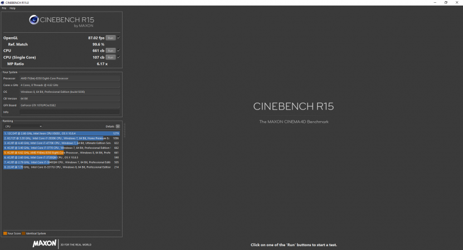The height and width of the screenshot is (250, 463).
Task: Click the Cinebench logo sphere icon
Action: click(34, 20)
